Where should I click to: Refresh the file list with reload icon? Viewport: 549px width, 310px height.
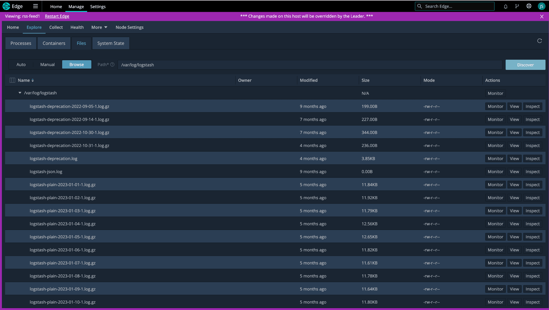539,41
